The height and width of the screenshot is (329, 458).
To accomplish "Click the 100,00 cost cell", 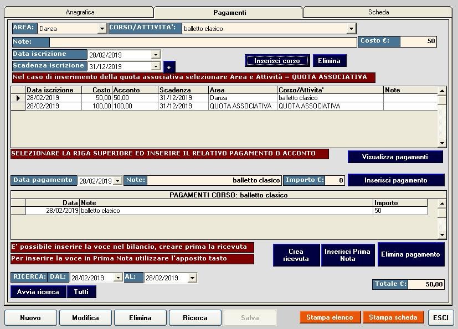I will [x=97, y=106].
